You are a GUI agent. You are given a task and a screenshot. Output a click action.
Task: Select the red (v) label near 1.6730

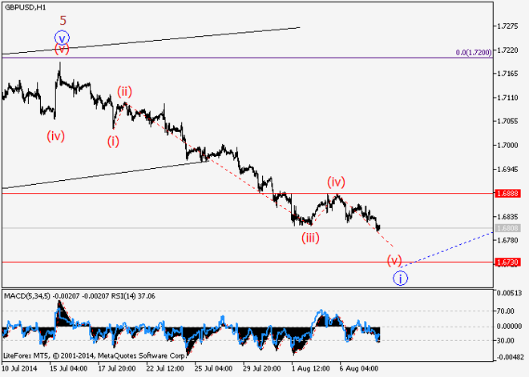point(394,260)
